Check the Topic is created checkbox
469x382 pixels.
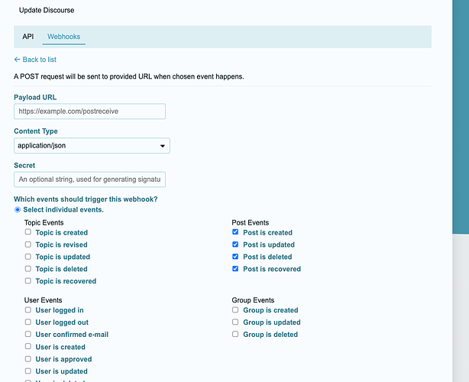click(x=28, y=231)
